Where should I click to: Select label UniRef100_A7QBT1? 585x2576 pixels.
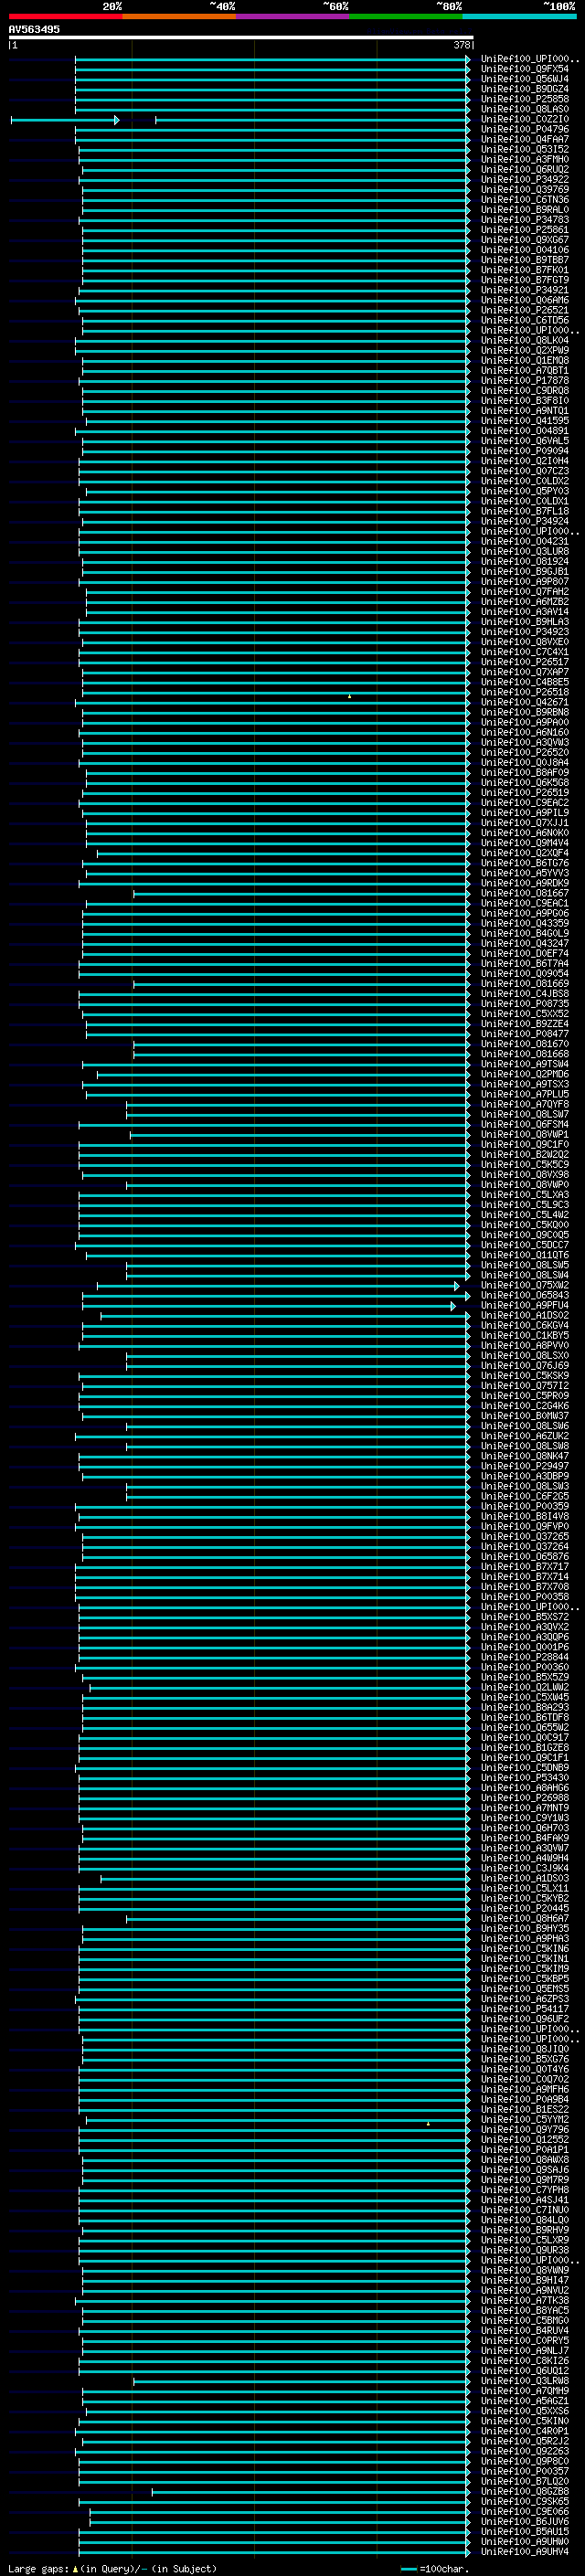(x=525, y=370)
